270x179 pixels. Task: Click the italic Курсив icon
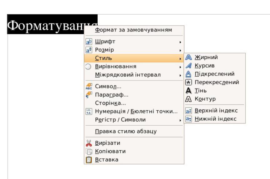click(188, 65)
